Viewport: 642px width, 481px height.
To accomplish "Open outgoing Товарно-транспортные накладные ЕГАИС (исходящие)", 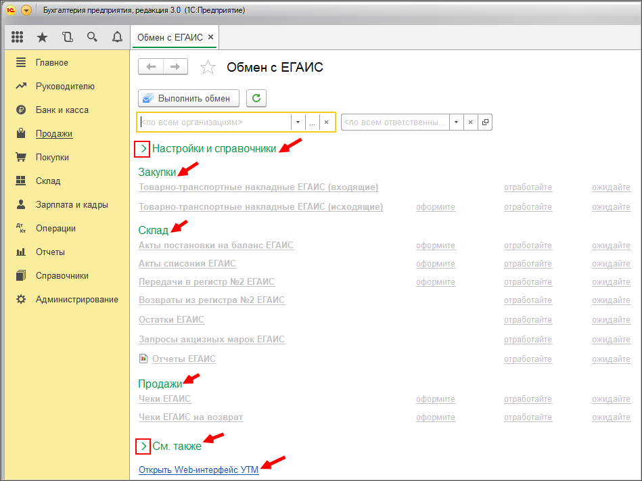I will point(261,207).
